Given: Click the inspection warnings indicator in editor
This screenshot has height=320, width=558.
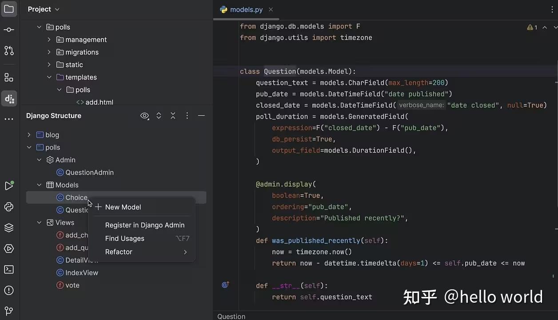Looking at the screenshot, I should coord(531,27).
